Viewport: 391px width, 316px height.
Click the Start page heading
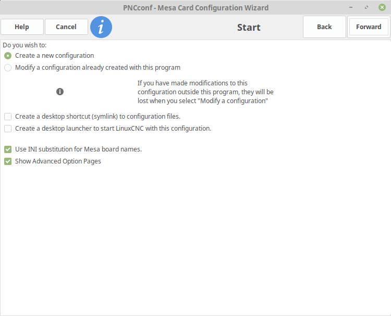[x=249, y=28]
